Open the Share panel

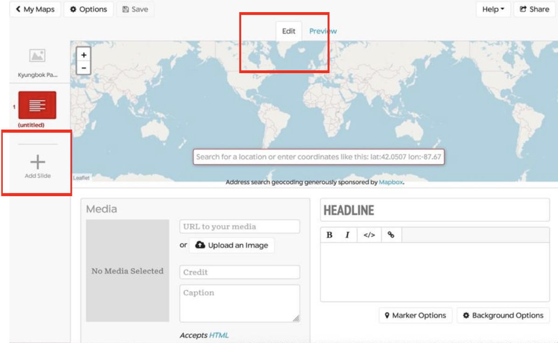534,8
